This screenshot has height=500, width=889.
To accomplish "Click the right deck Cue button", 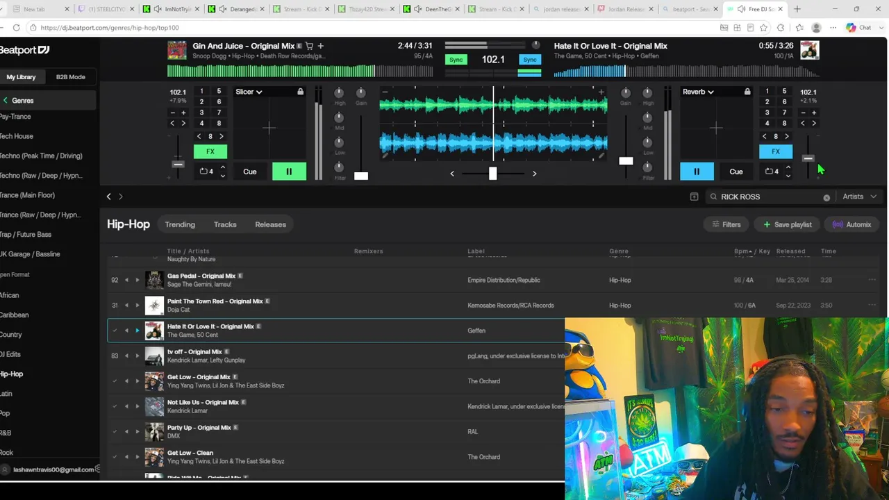I will (736, 172).
